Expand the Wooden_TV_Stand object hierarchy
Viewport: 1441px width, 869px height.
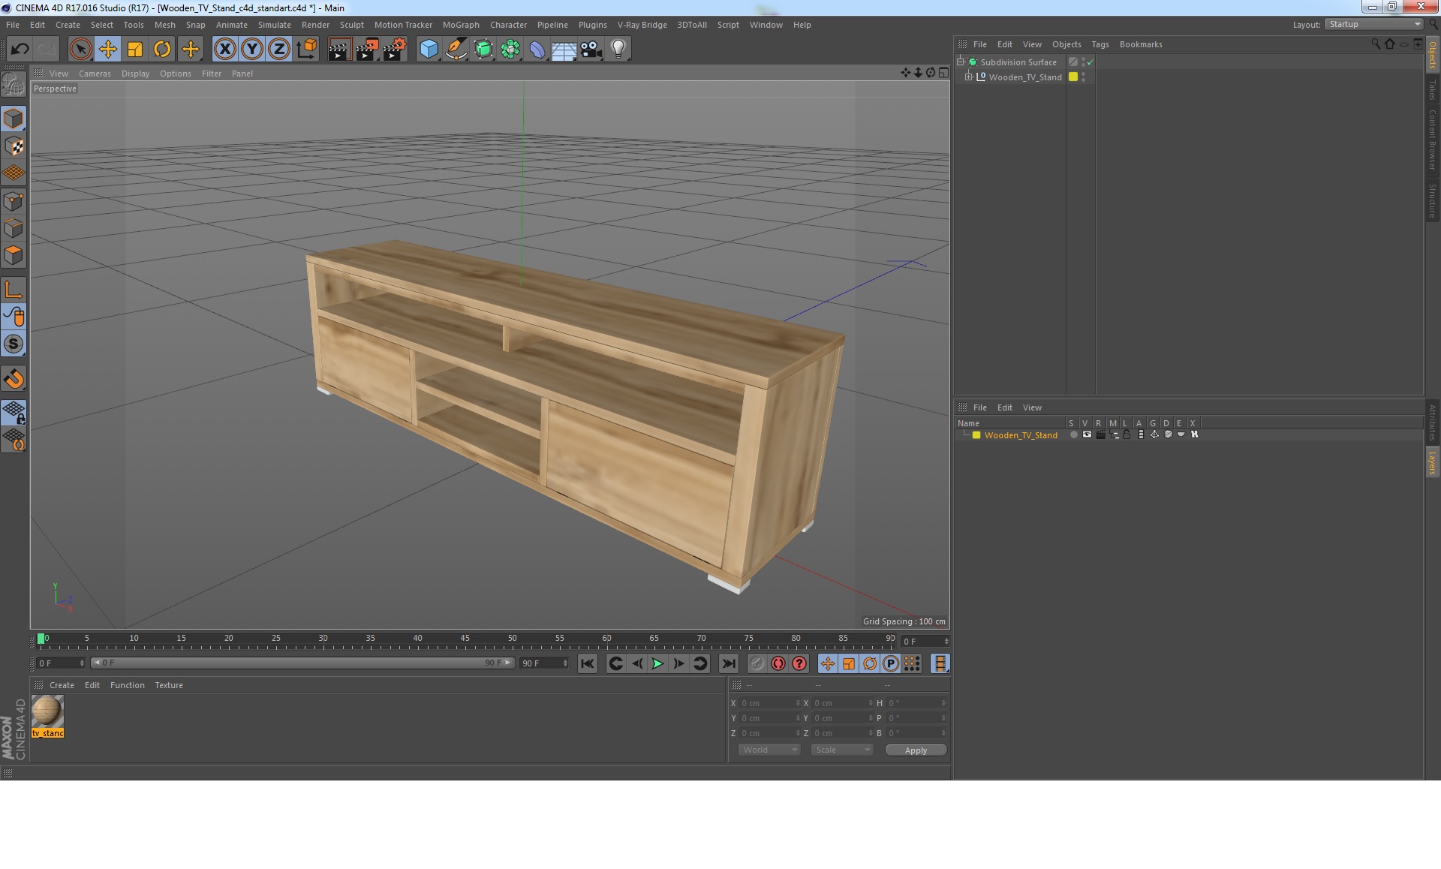pyautogui.click(x=968, y=77)
